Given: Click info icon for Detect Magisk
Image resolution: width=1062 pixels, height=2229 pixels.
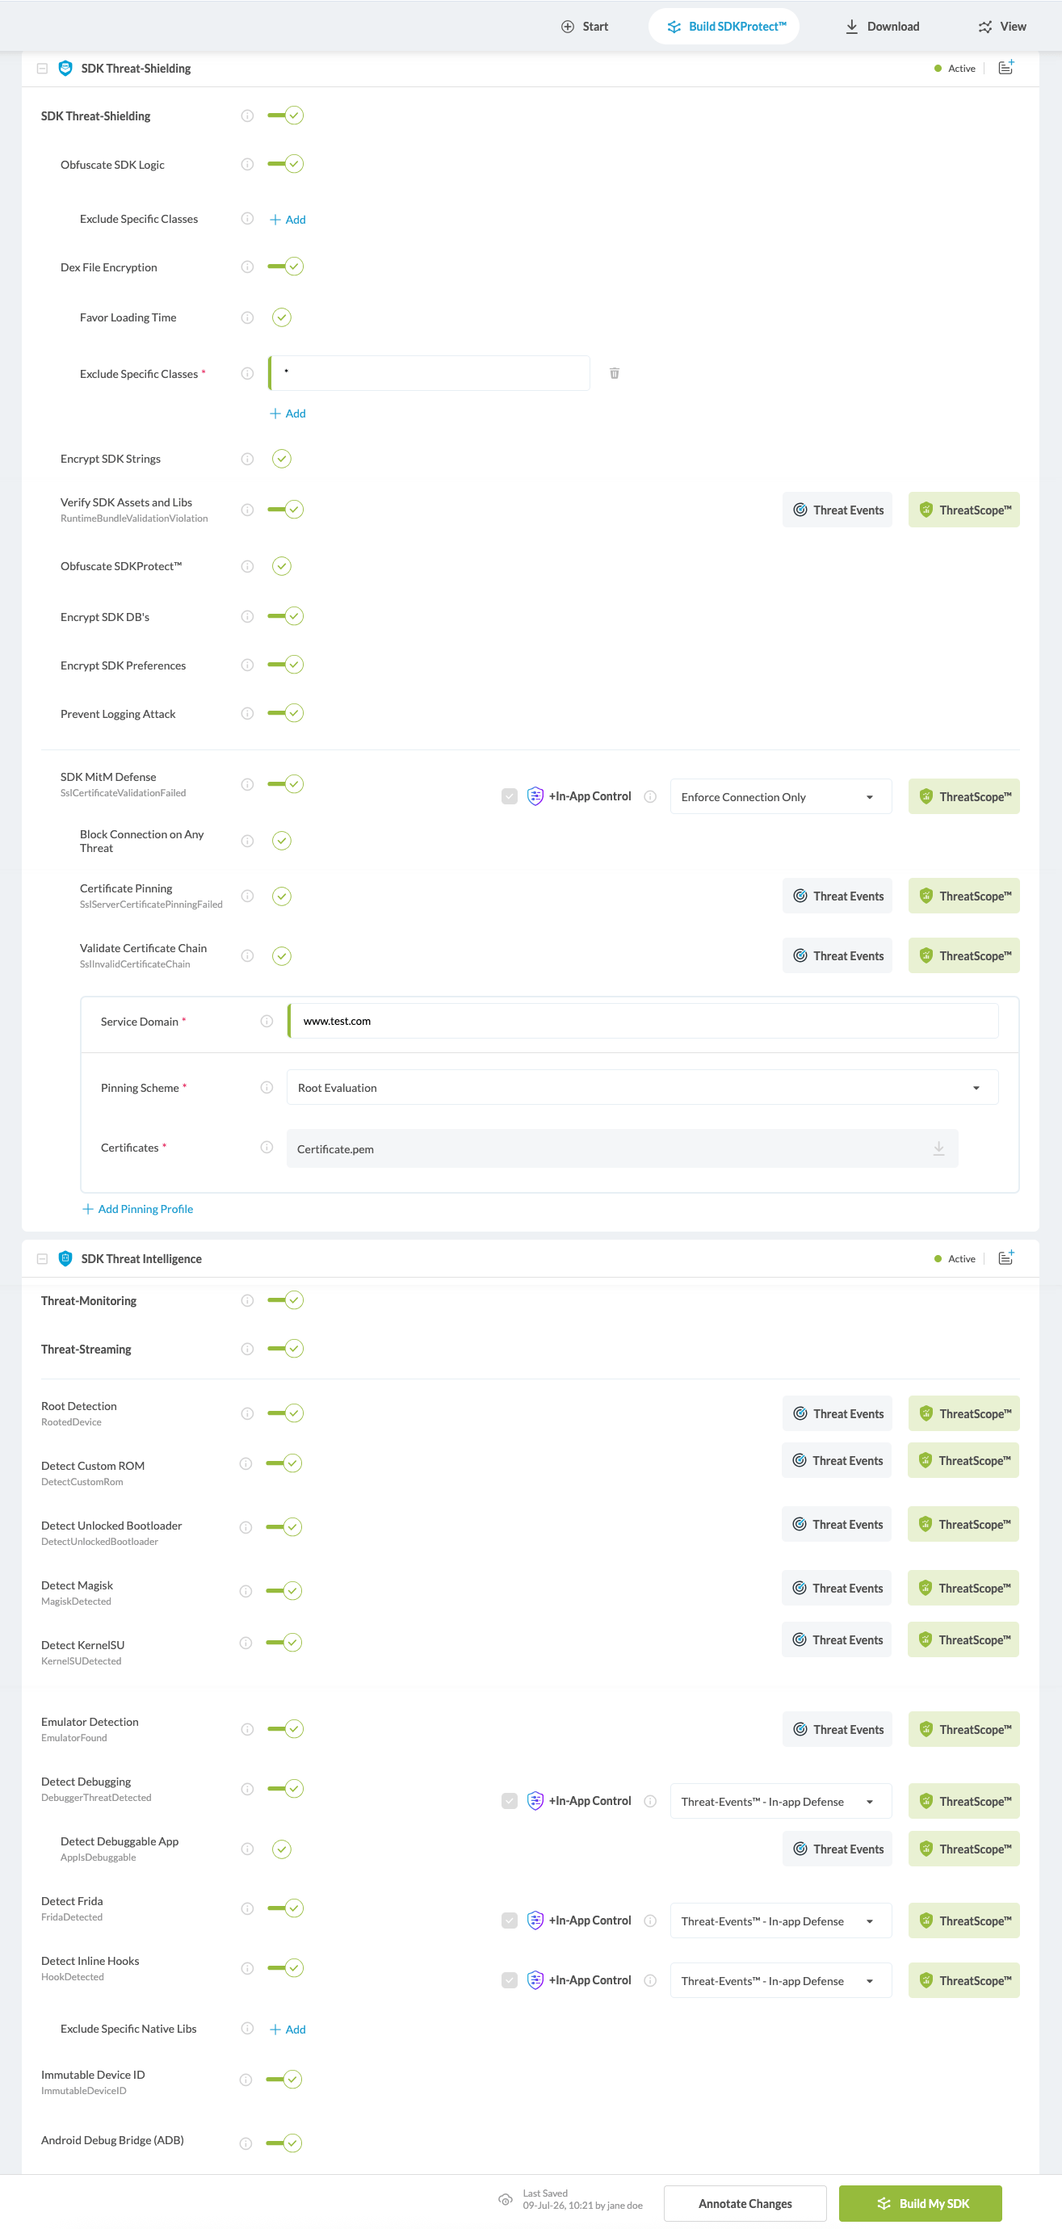Looking at the screenshot, I should click(246, 1590).
